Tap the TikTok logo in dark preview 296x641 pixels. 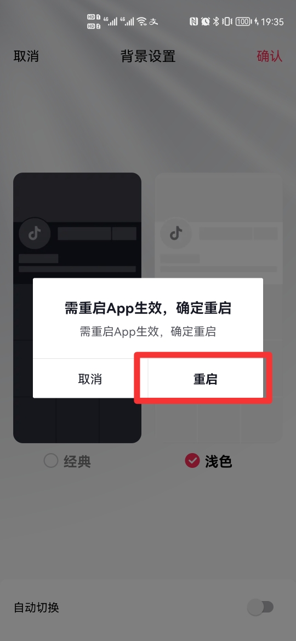(35, 234)
